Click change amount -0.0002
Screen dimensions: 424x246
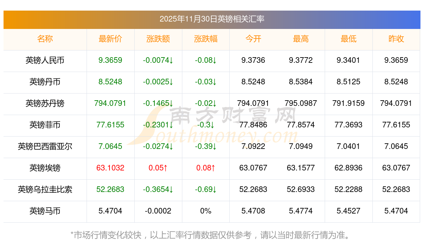click(158, 211)
